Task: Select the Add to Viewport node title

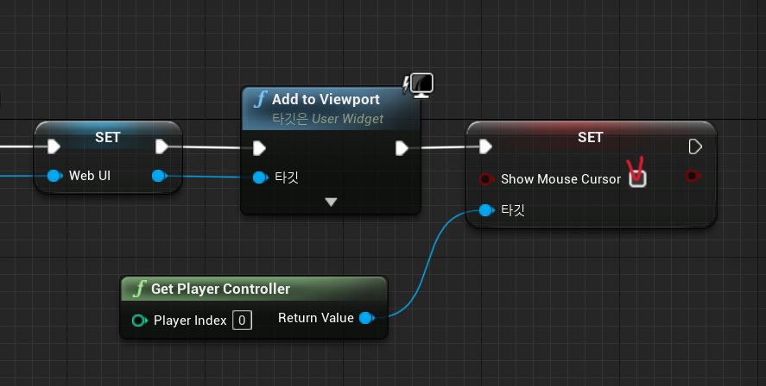Action: pos(326,100)
